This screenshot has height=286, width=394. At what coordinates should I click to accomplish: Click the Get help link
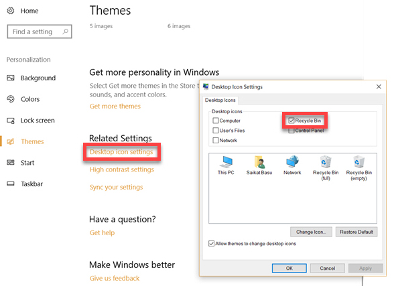tap(102, 232)
